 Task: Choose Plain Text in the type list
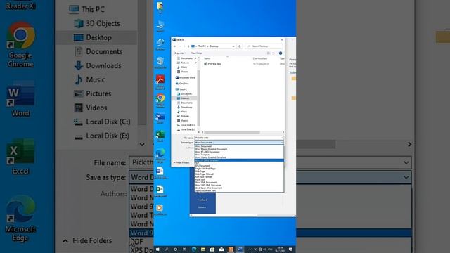239,180
